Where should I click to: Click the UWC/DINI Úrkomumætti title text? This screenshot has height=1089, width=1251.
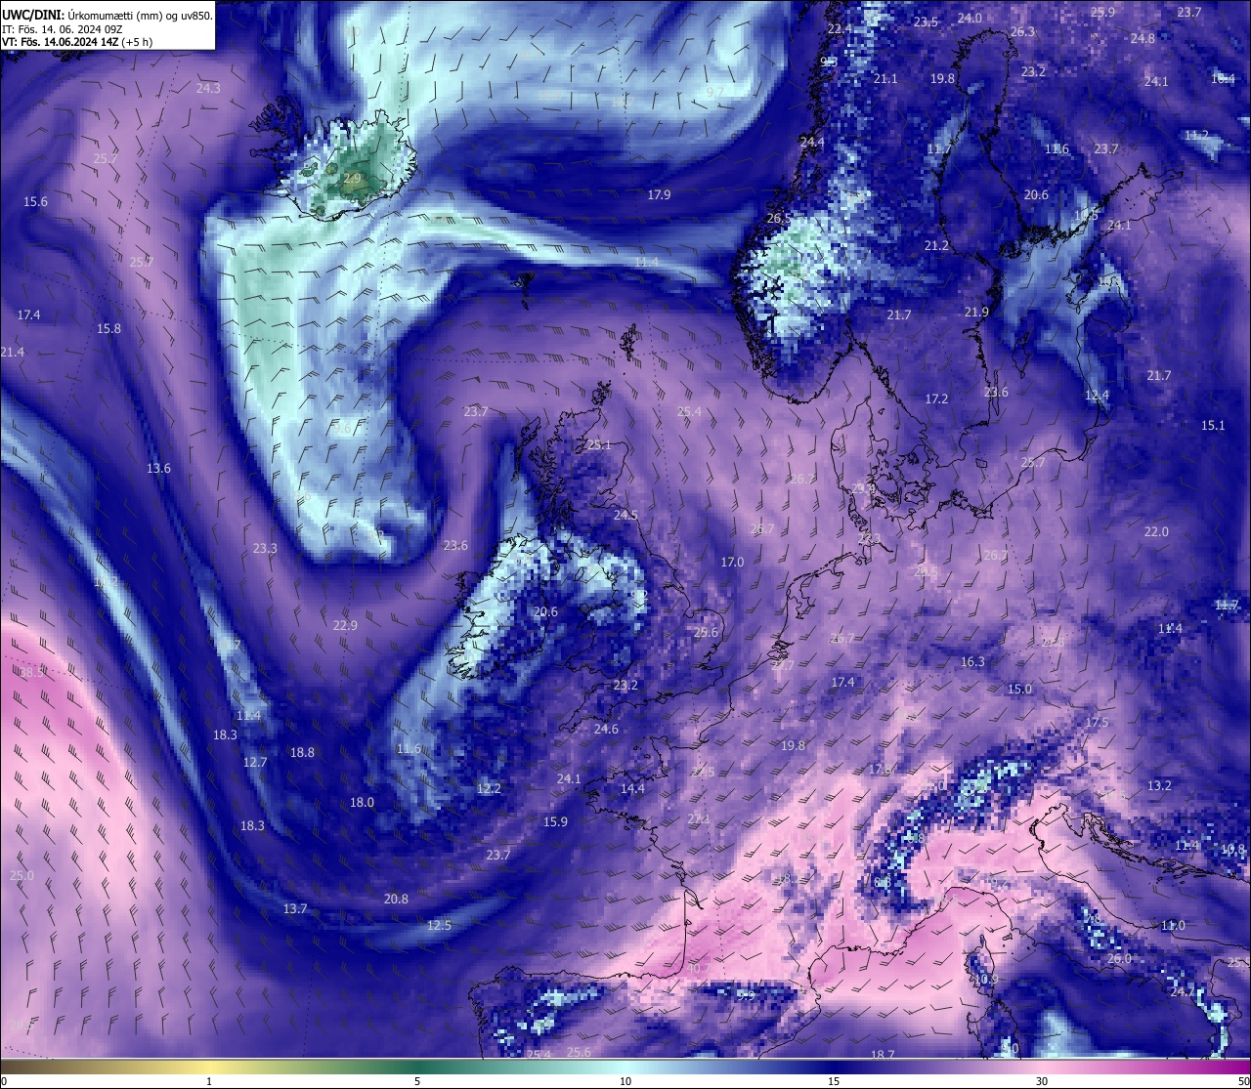(108, 16)
